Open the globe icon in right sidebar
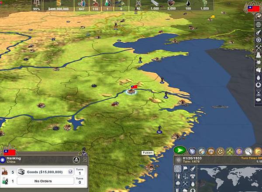262x192 pixels. point(259,25)
